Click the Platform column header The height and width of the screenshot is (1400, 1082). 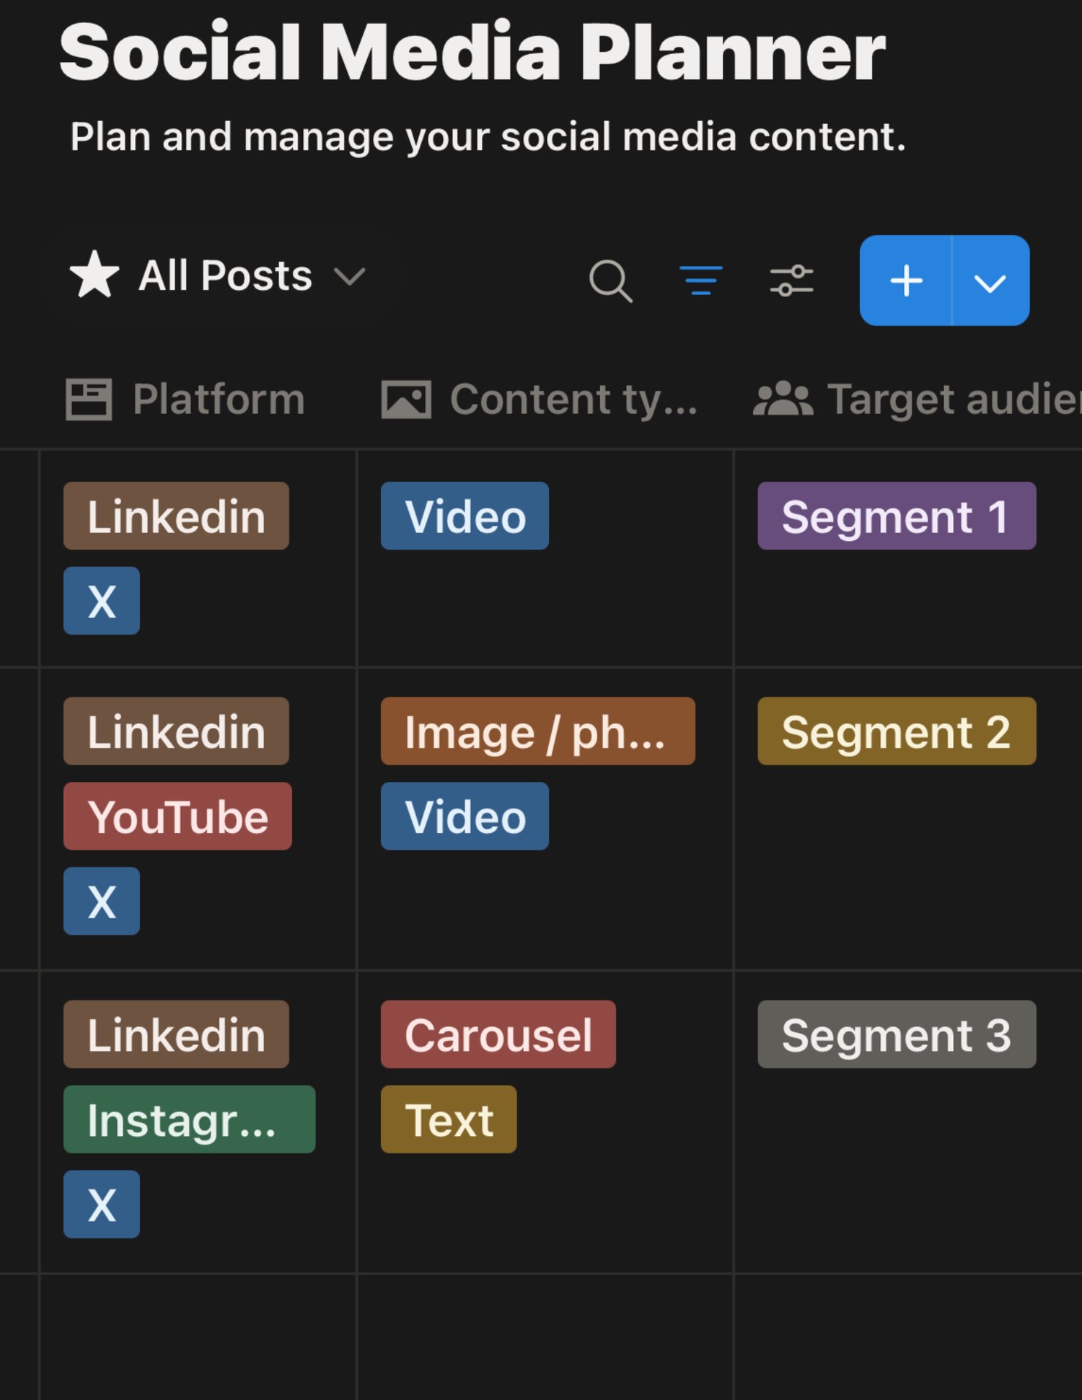185,399
